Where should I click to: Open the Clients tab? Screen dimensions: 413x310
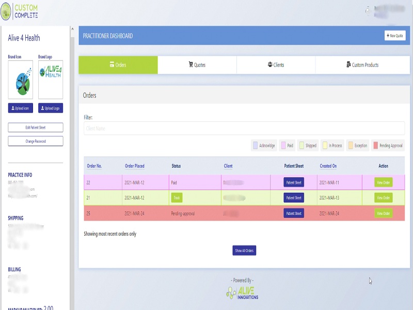pyautogui.click(x=276, y=65)
